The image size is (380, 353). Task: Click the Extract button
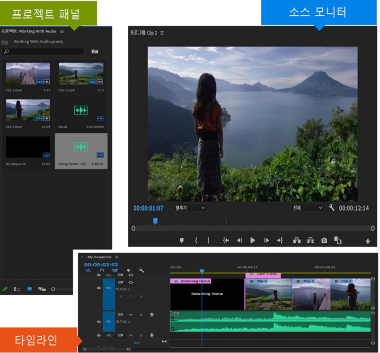coord(310,240)
